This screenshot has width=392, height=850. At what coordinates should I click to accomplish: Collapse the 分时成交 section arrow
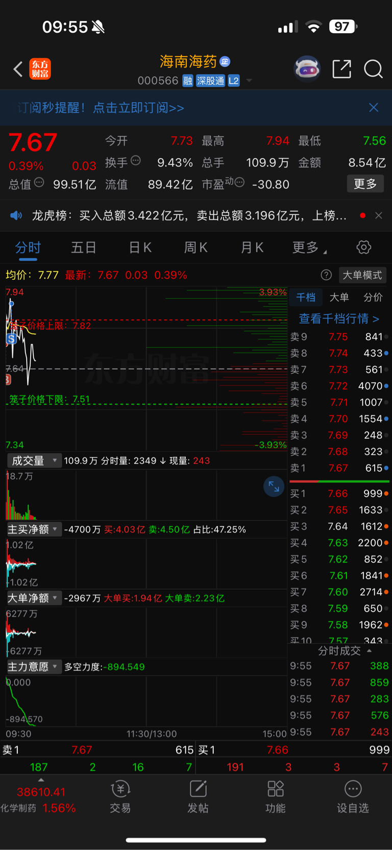pos(369,651)
